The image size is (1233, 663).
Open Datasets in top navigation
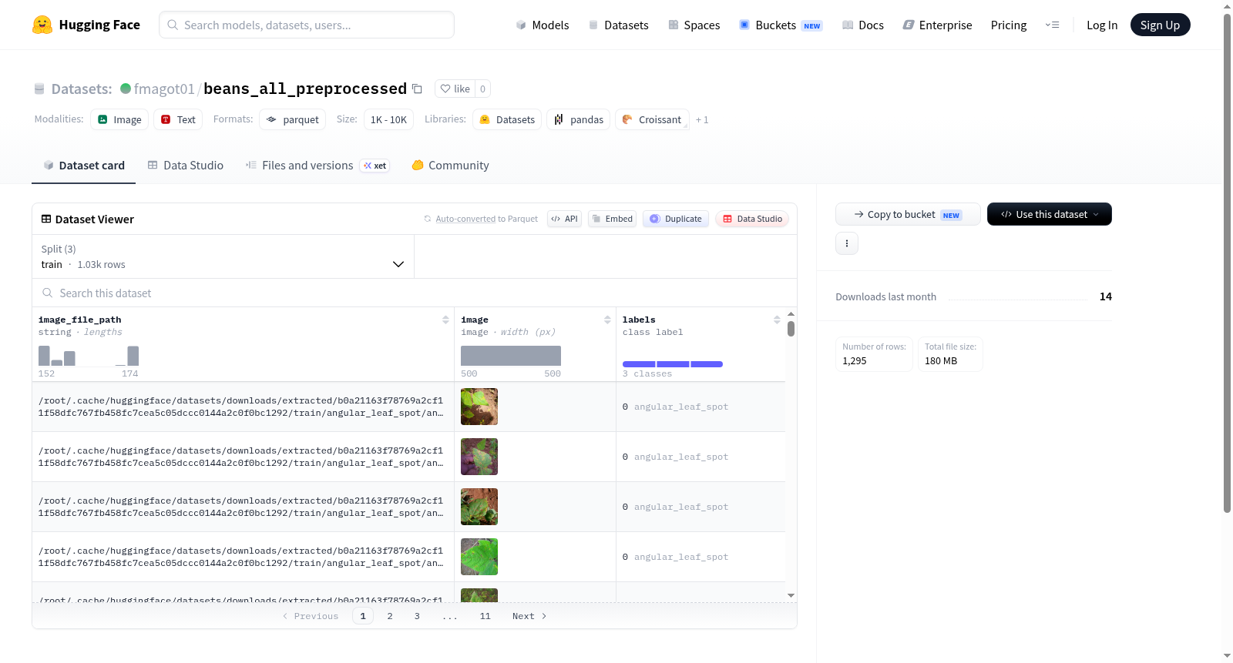pyautogui.click(x=619, y=25)
